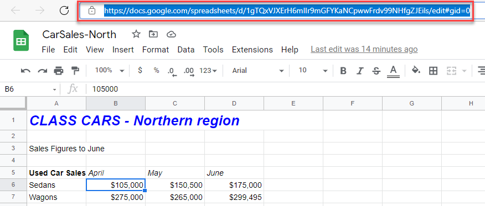Viewport: 485px width, 206px height.
Task: Open the 123 more formats dropdown
Action: click(x=208, y=71)
